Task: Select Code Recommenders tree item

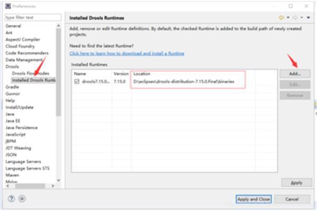Action: coord(27,53)
